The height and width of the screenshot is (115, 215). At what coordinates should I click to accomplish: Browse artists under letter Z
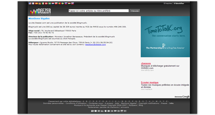click(x=167, y=101)
